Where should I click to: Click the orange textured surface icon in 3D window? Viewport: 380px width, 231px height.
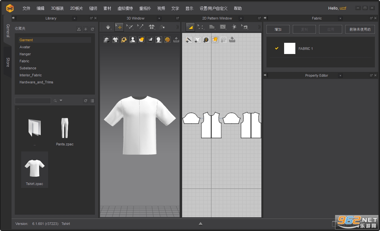pos(141,40)
